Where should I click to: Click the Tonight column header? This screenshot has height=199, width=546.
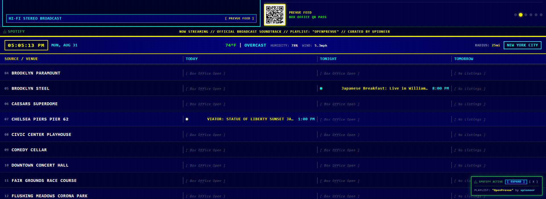coord(328,59)
